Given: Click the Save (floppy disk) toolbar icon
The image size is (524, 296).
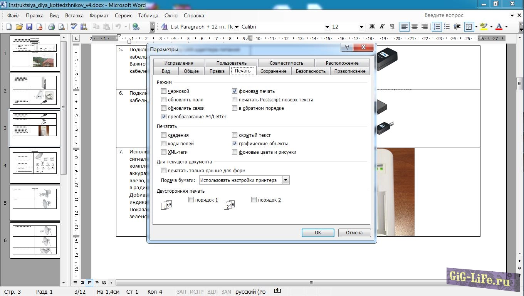Looking at the screenshot, I should click(x=29, y=27).
